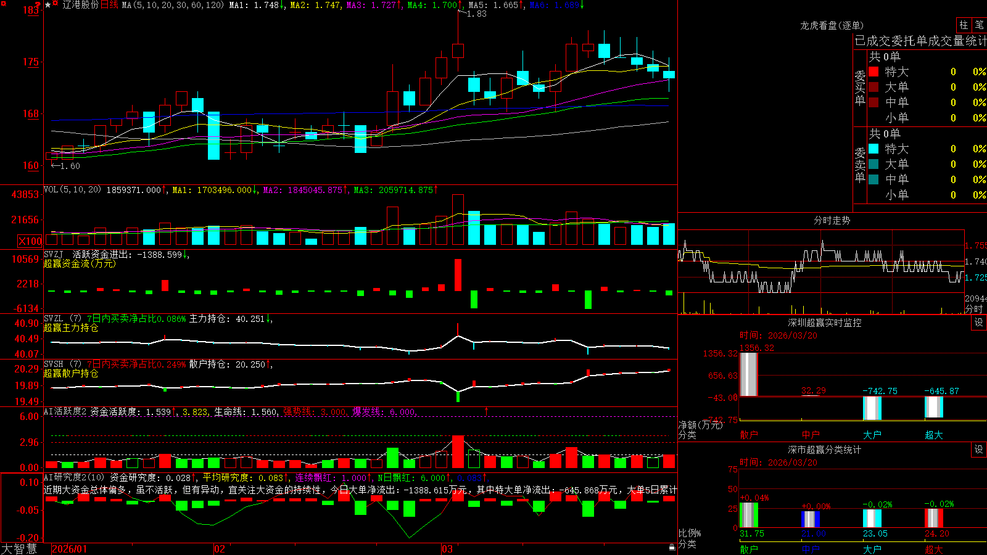Screen dimensions: 987x555
Task: Click the 大智慧 logo text
Action: tap(19, 549)
